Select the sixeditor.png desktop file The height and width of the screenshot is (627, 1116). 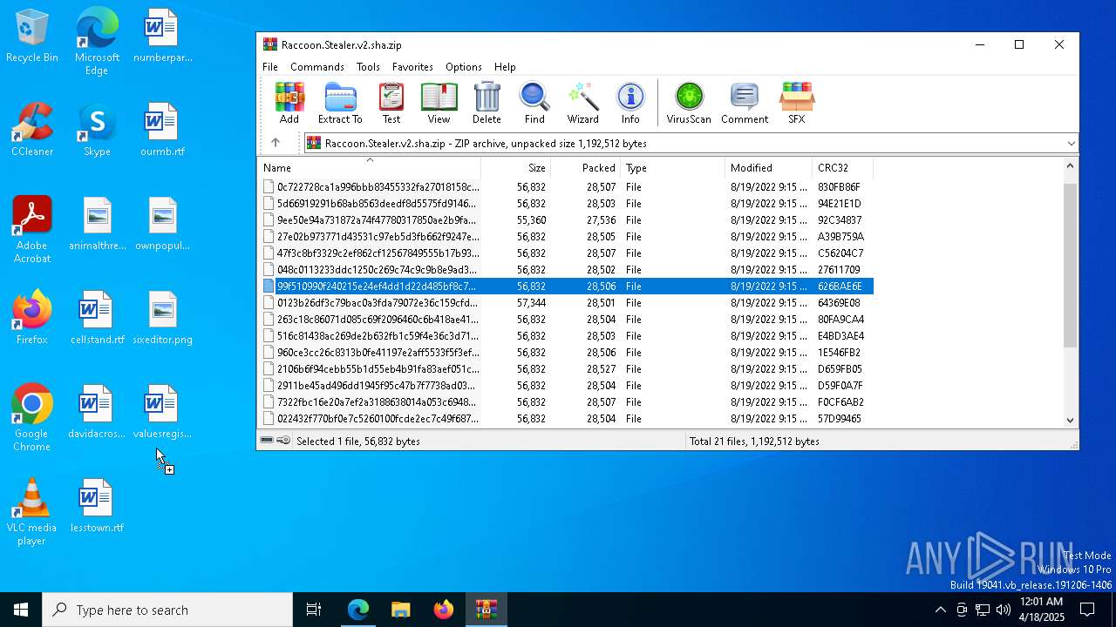[x=162, y=318]
